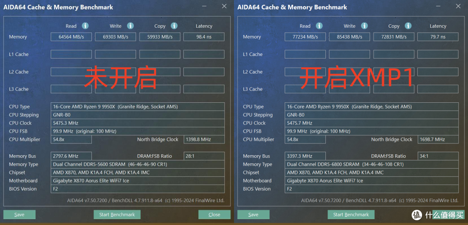Click the CPU Clock value 5475.3 MHz
468x225 pixels.
138,123
